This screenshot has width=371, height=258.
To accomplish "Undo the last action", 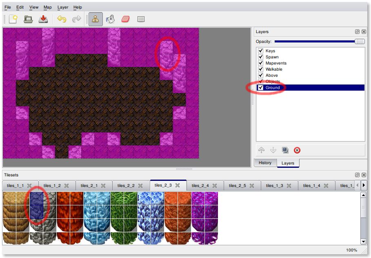I will point(62,19).
